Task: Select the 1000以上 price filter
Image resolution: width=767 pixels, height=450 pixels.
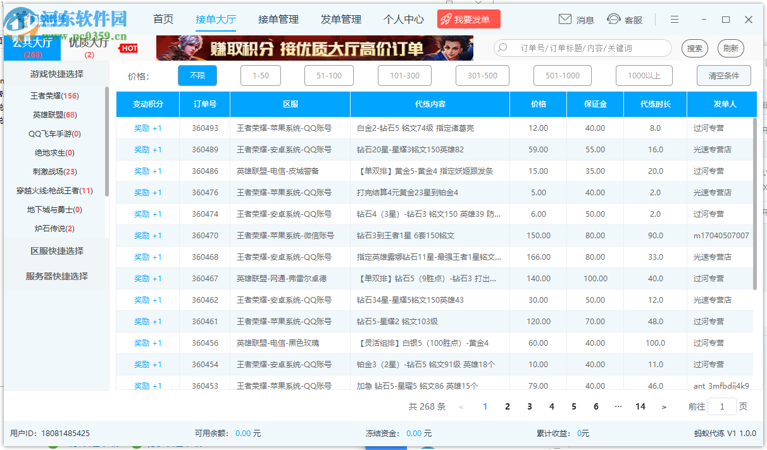Action: (x=644, y=75)
